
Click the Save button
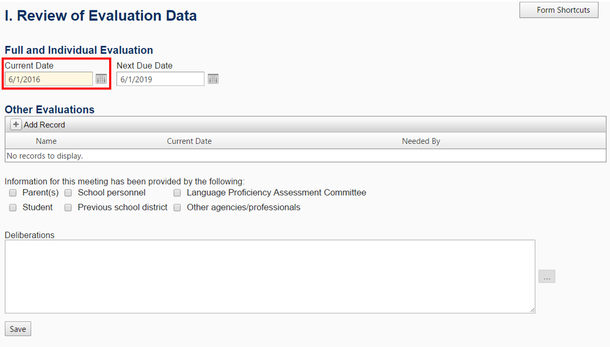click(17, 328)
